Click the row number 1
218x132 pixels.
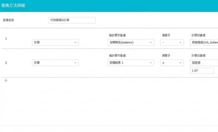click(6, 39)
